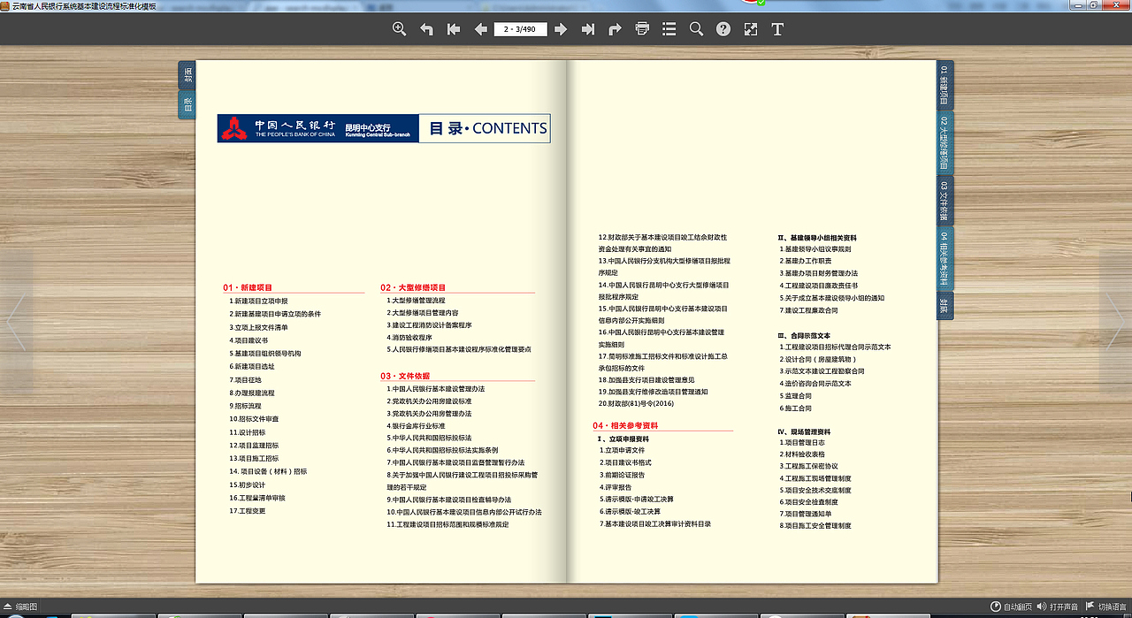Flip to previous page with left edge arrow
1132x618 pixels.
[15, 323]
